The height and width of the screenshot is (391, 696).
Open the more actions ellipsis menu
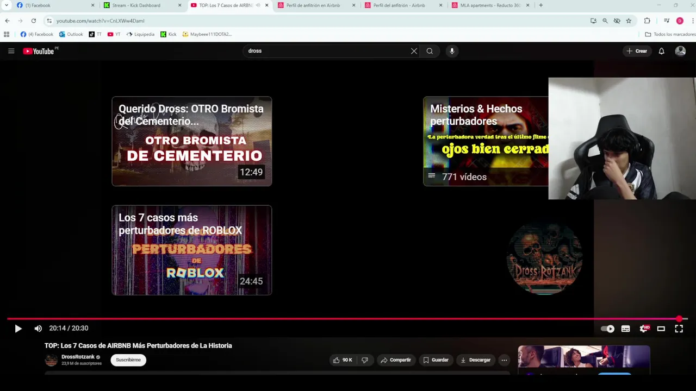coord(504,360)
